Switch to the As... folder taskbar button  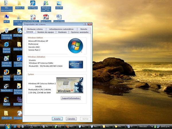pos(107,127)
